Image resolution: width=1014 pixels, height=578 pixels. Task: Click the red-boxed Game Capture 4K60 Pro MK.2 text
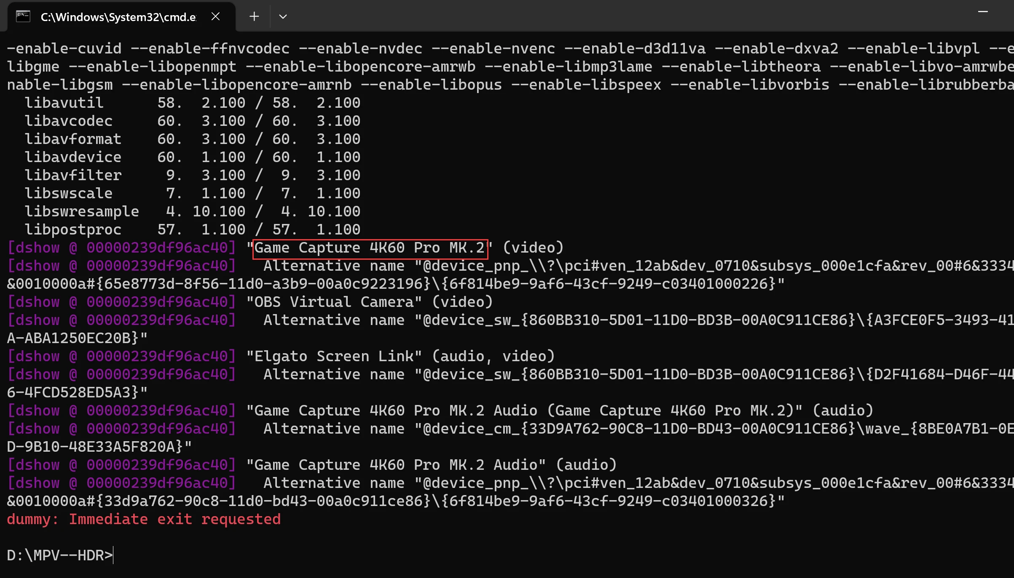[x=370, y=248]
